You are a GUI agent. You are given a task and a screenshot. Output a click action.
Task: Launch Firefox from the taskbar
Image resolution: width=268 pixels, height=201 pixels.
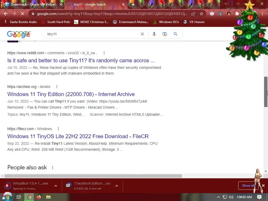point(39,197)
